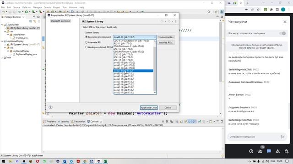Click Cancel button in properties dialog
Viewport: 293px width, 164px height.
pos(168,108)
